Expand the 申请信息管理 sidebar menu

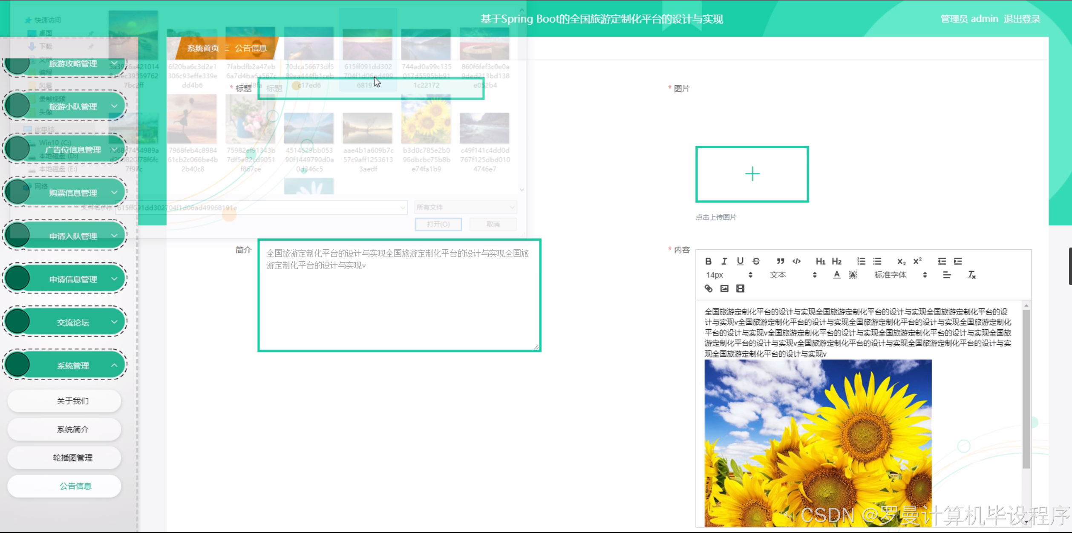[x=65, y=279]
